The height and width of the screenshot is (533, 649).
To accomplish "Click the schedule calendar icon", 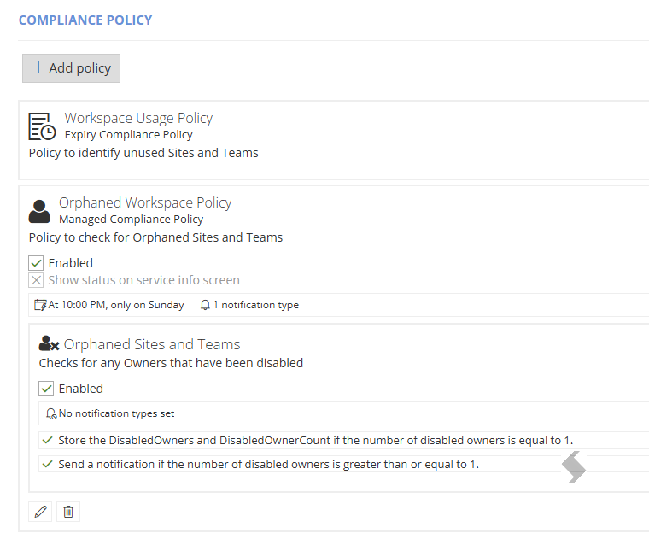I will tap(40, 305).
